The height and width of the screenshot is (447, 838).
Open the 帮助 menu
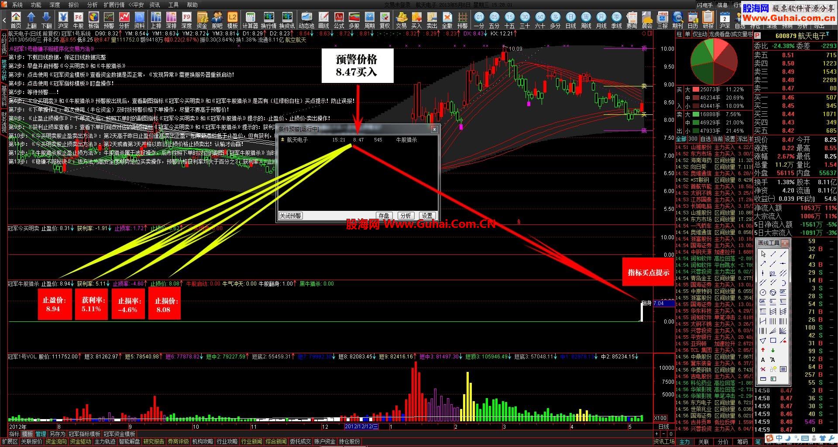192,5
